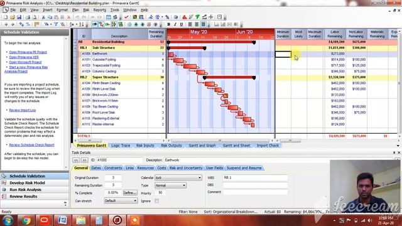Click the Save diskette icon
Image resolution: width=402 pixels, height=226 pixels.
click(x=19, y=17)
